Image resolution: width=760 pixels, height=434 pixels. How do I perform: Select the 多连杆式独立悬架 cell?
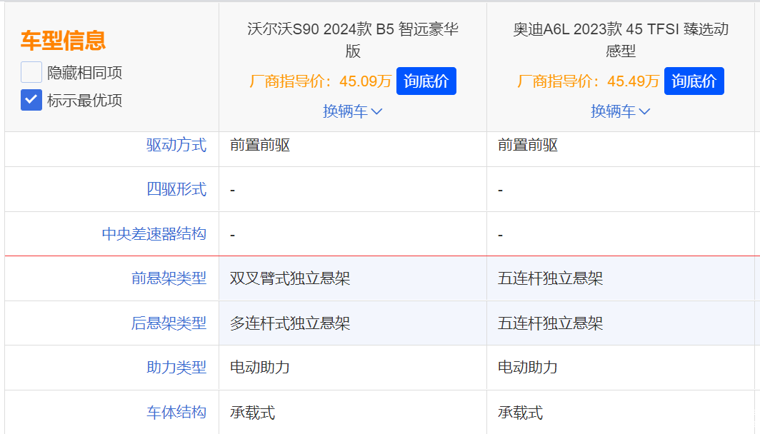290,323
